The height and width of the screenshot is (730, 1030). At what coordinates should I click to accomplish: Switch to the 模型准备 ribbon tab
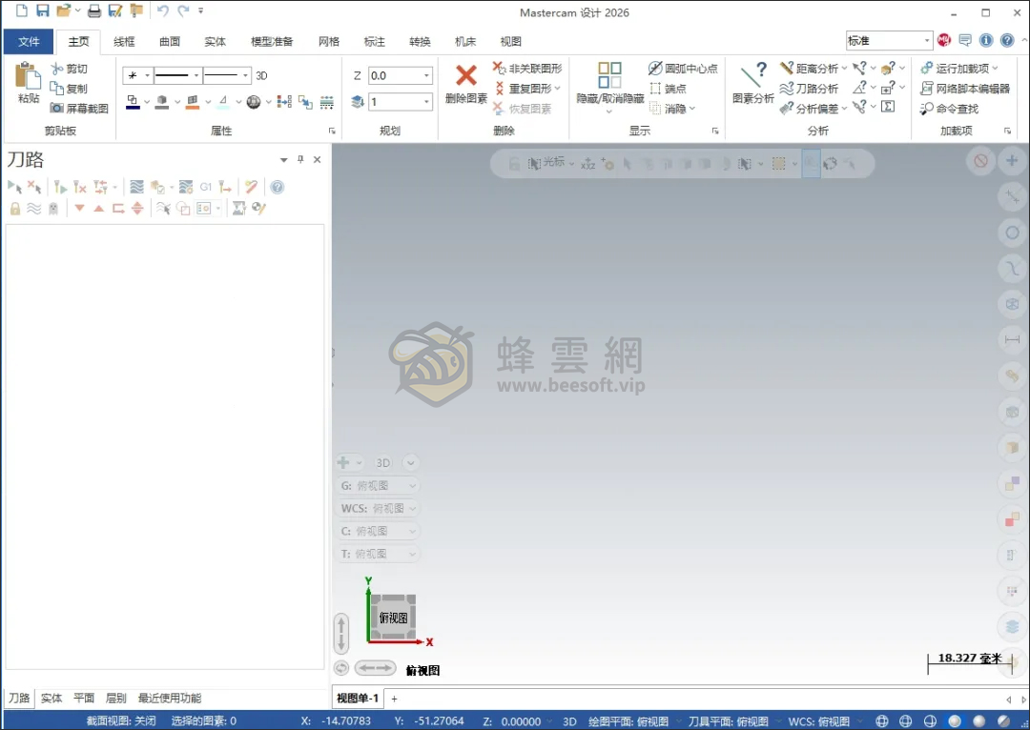point(272,41)
